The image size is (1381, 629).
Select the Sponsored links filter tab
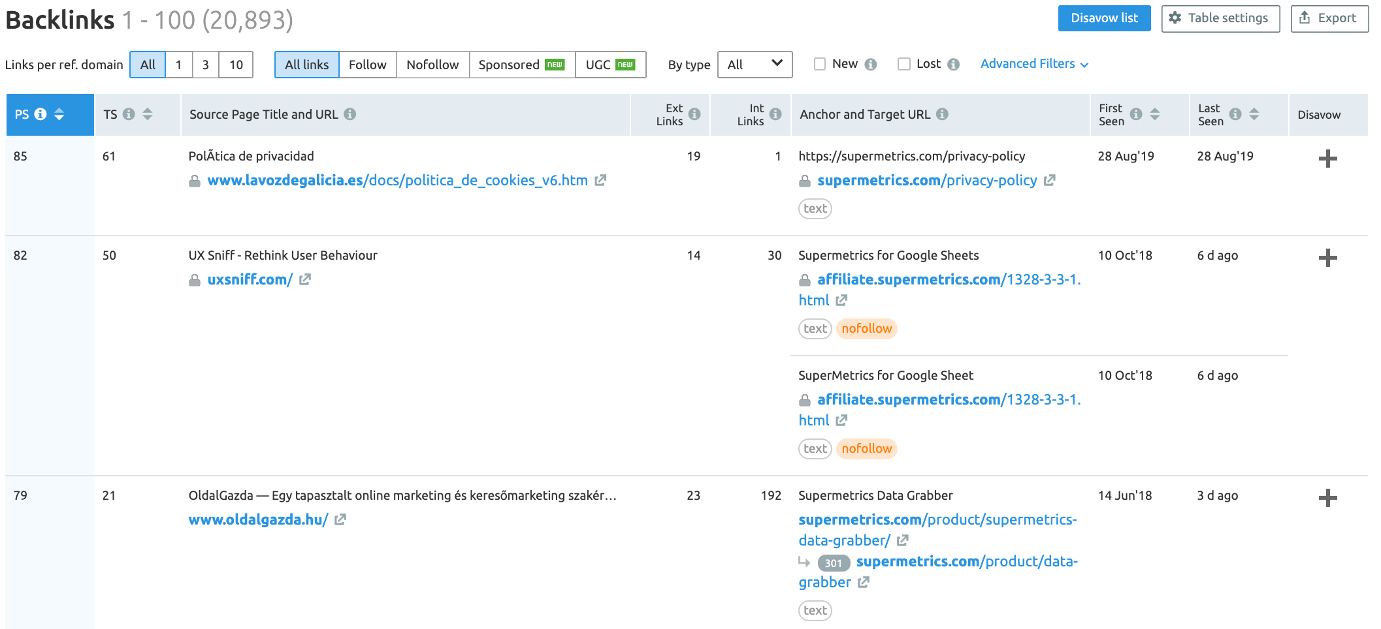click(x=521, y=65)
